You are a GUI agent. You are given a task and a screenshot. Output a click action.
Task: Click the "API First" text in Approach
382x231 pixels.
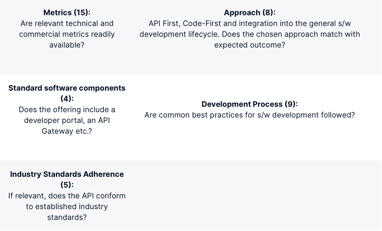[x=163, y=23]
